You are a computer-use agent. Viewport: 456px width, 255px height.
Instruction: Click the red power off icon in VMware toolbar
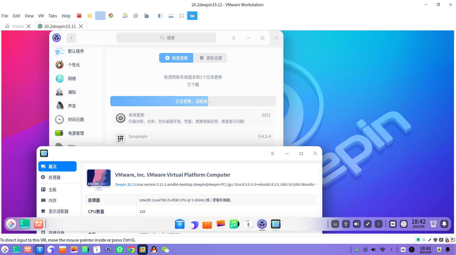point(79,16)
